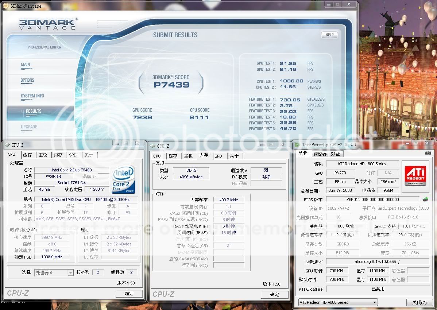The height and width of the screenshot is (310, 437).
Task: Click the Intel Core 2 Duo logo
Action: [x=124, y=179]
